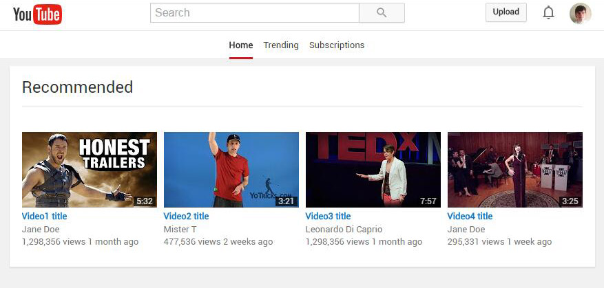Switch to the Trending tab
The width and height of the screenshot is (604, 288).
(x=281, y=45)
